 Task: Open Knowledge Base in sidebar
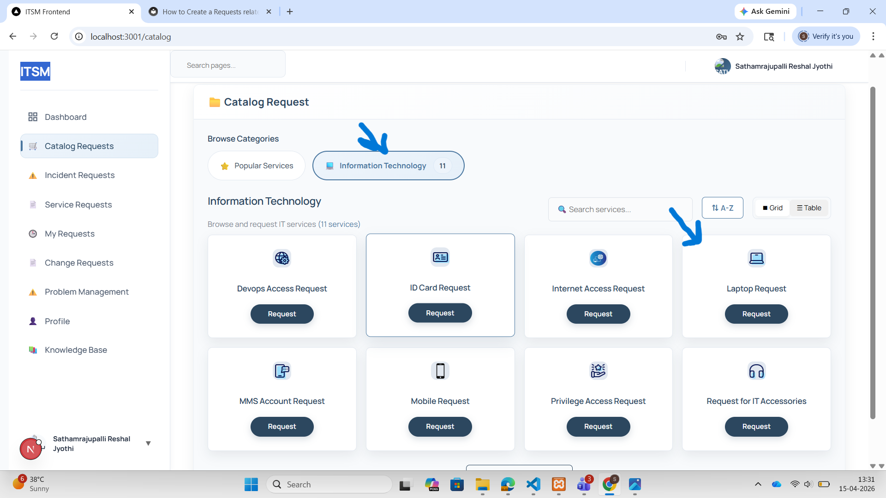click(89, 350)
